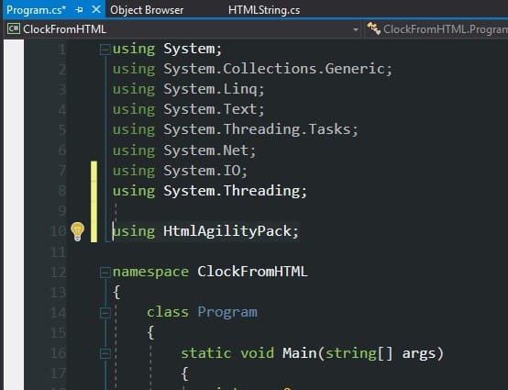Collapse the Main method block
This screenshot has height=390, width=508.
coord(105,353)
